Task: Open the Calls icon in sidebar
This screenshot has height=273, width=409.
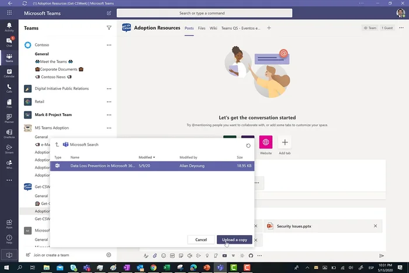Action: tap(9, 87)
